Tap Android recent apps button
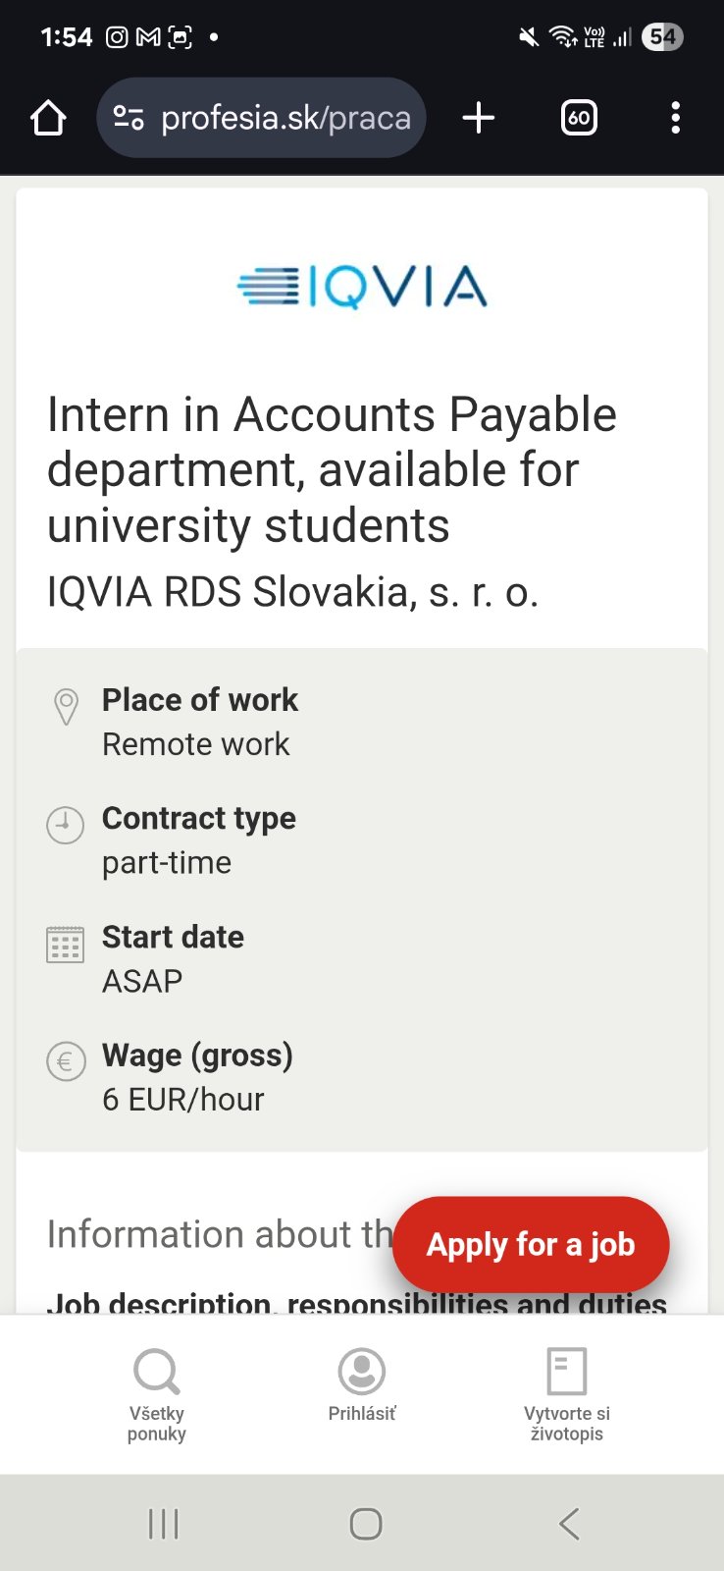Screen dimensions: 724x1571 tap(163, 1524)
